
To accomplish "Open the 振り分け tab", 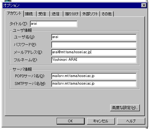I will 72,14.
